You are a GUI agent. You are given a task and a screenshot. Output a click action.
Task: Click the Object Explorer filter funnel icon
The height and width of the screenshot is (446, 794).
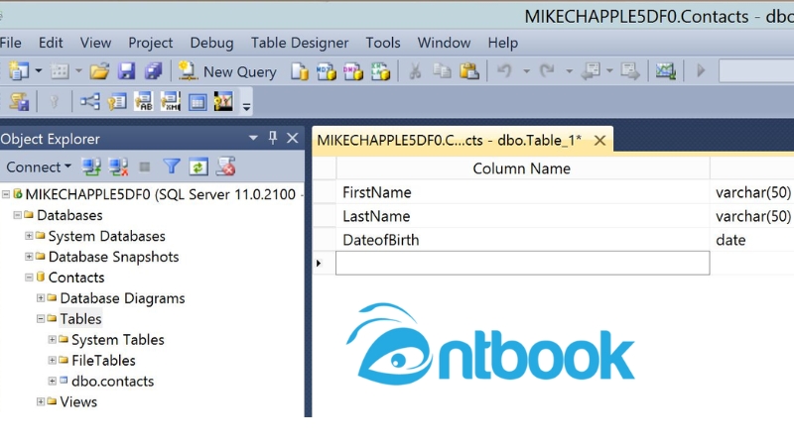[172, 167]
